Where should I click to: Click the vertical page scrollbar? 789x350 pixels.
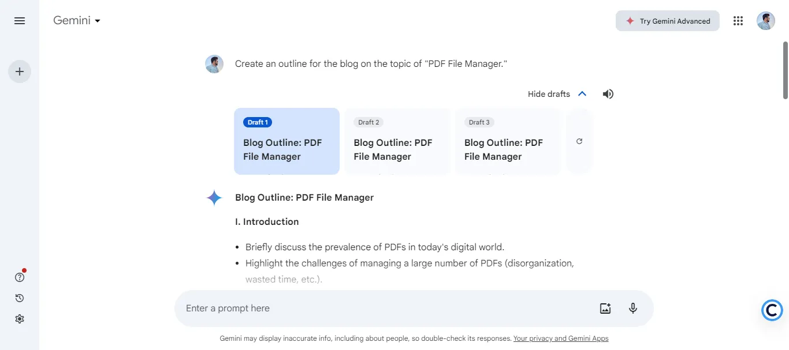tap(785, 69)
